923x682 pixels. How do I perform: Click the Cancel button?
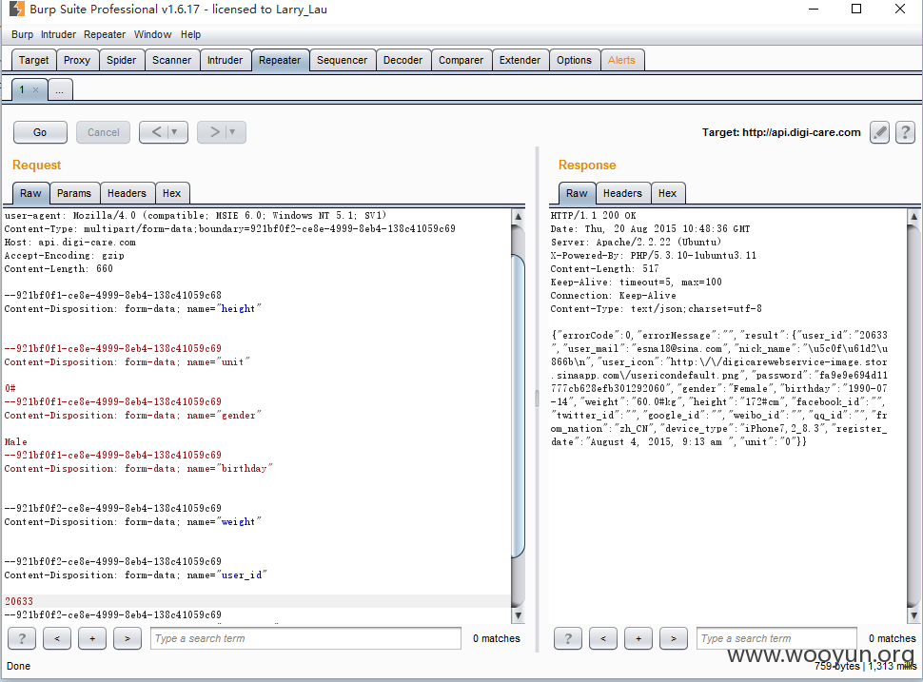(x=103, y=132)
